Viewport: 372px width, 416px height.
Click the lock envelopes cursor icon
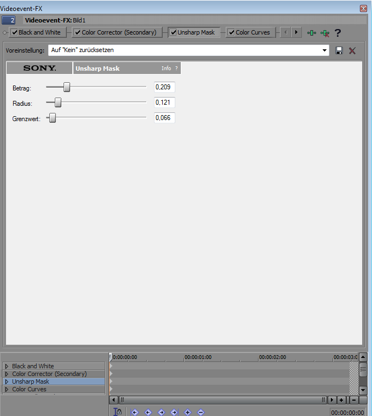pos(117,412)
